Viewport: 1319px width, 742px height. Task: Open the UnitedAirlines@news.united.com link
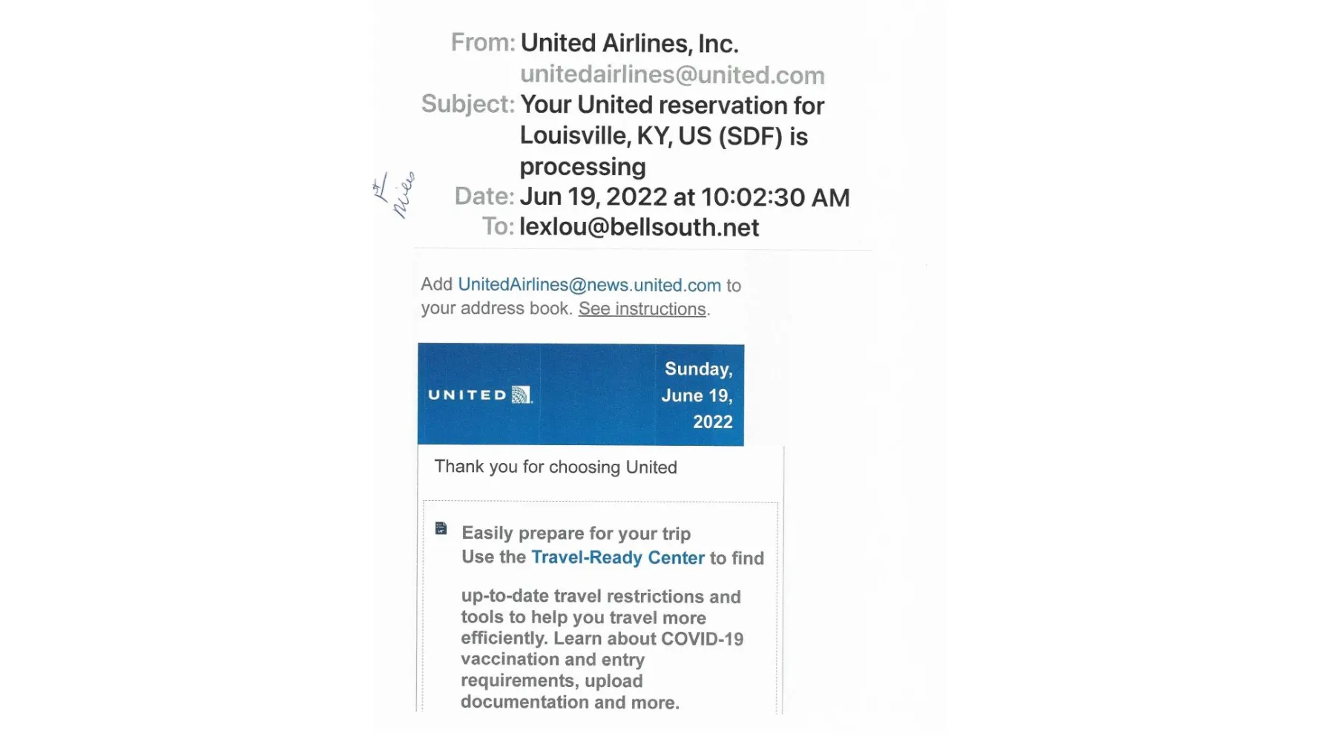click(589, 285)
